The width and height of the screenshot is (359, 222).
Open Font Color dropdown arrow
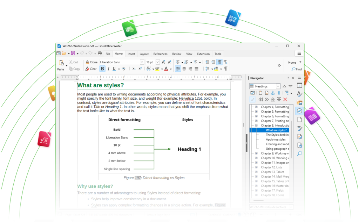(x=171, y=69)
